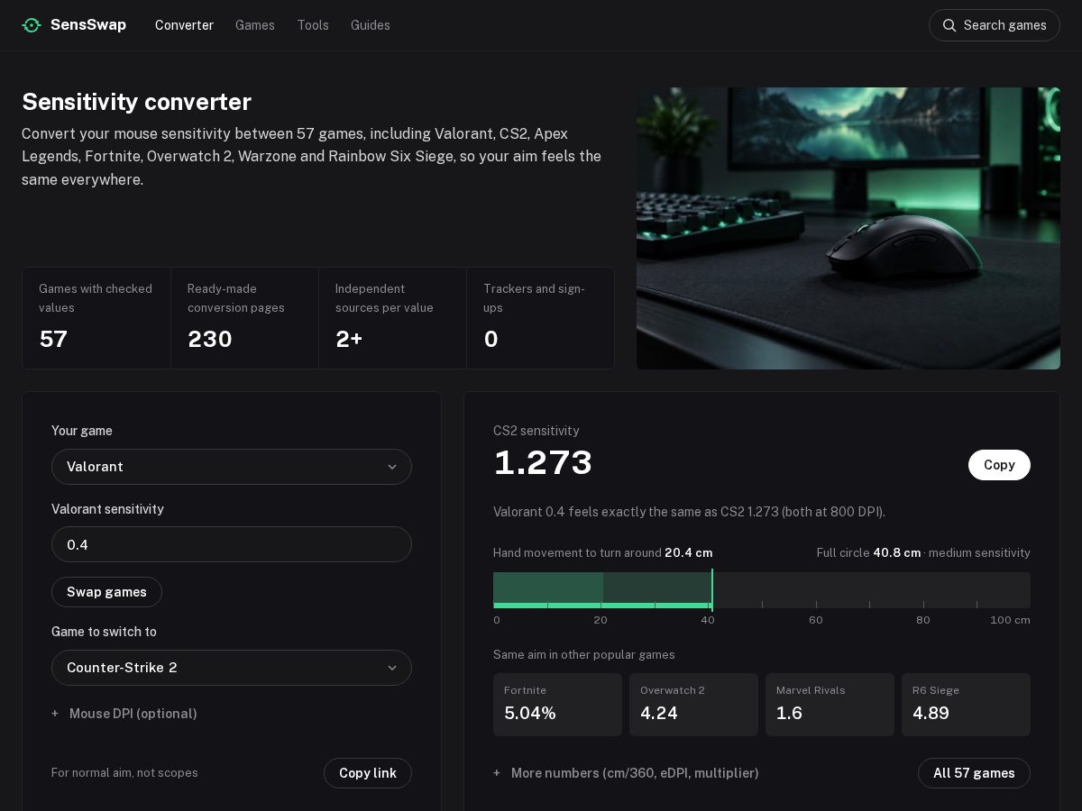Screen dimensions: 1082x811
Task: Click the 100 cm scale label
Action: 1010,620
